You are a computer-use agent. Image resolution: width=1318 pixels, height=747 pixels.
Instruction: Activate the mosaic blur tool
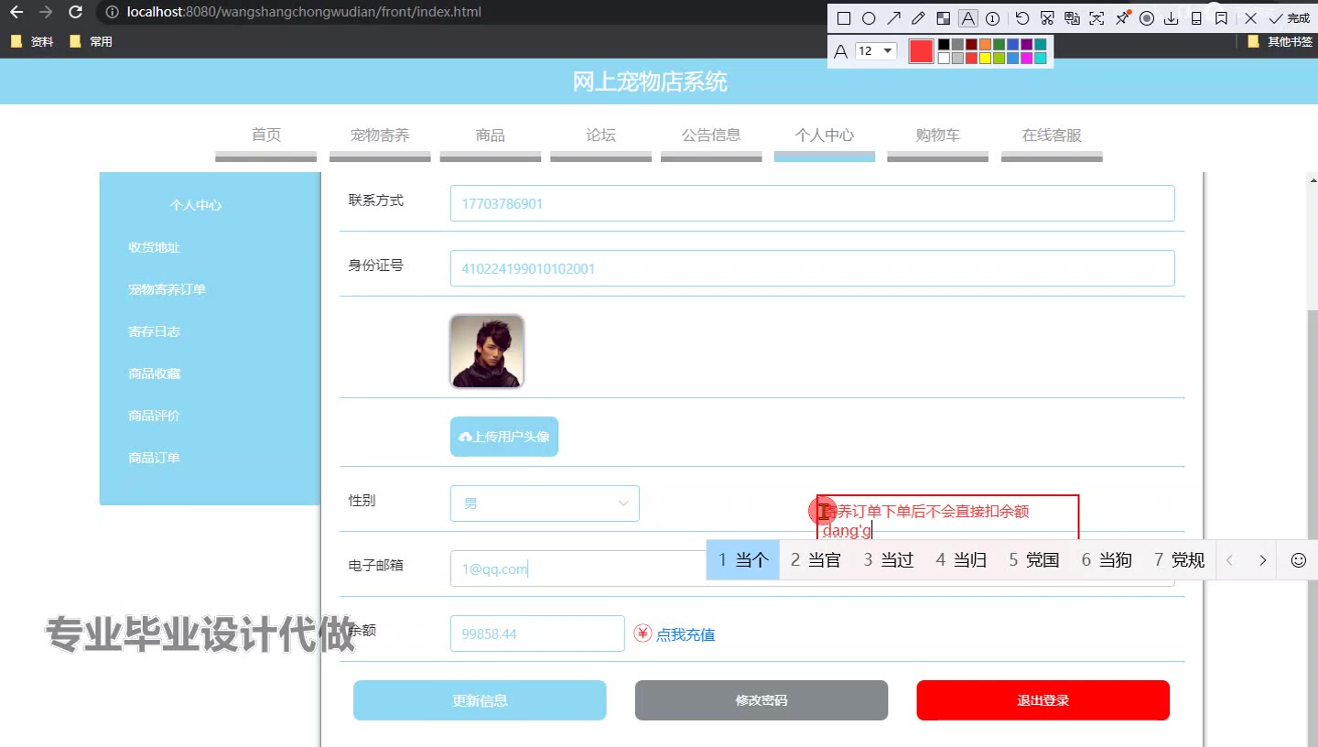[943, 18]
